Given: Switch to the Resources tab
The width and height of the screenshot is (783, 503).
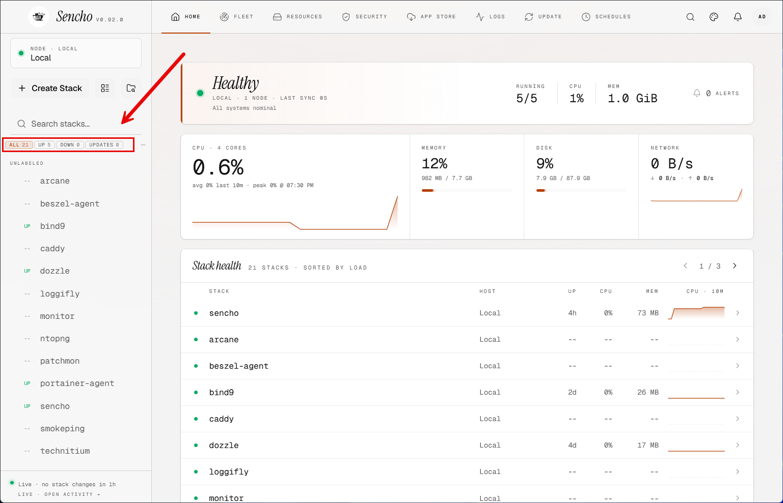Looking at the screenshot, I should (x=298, y=17).
